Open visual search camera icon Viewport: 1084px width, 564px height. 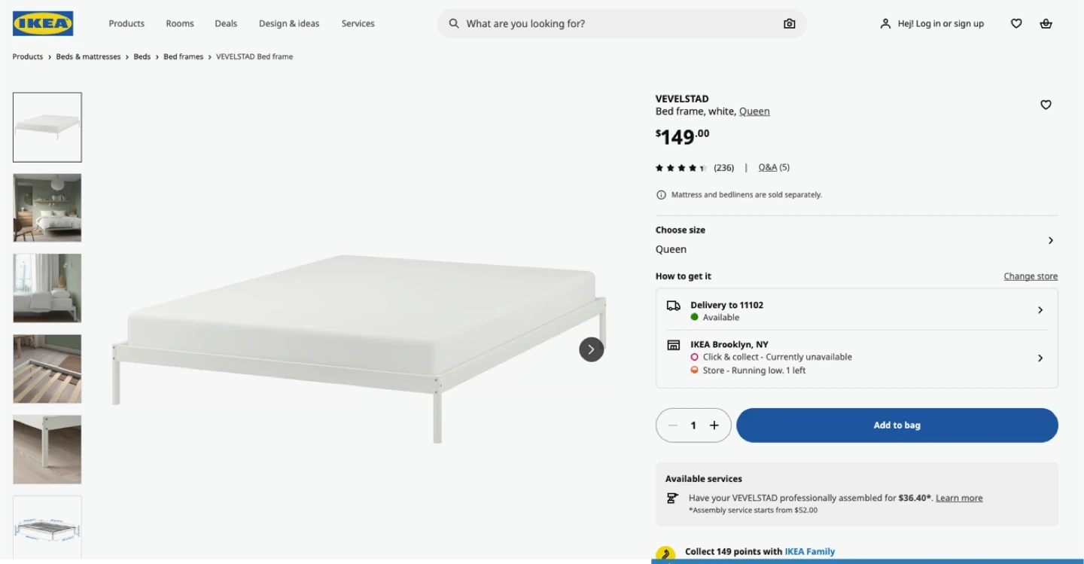tap(789, 23)
